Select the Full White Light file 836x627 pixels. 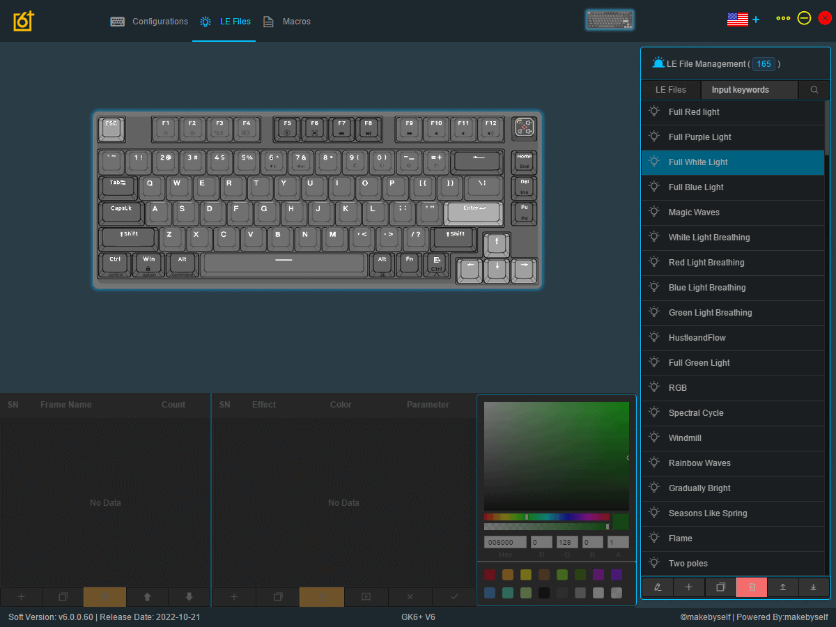pyautogui.click(x=732, y=162)
